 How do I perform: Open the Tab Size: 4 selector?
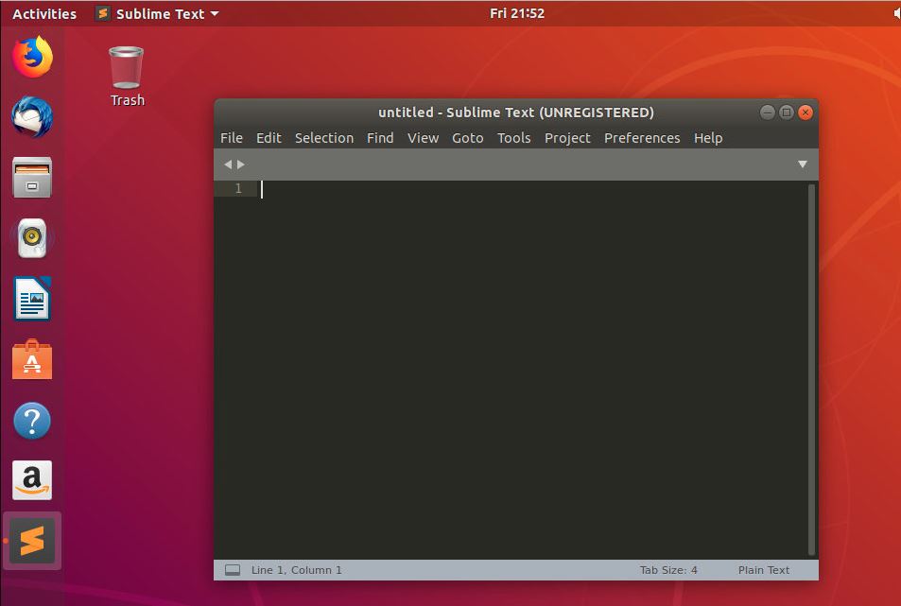668,570
